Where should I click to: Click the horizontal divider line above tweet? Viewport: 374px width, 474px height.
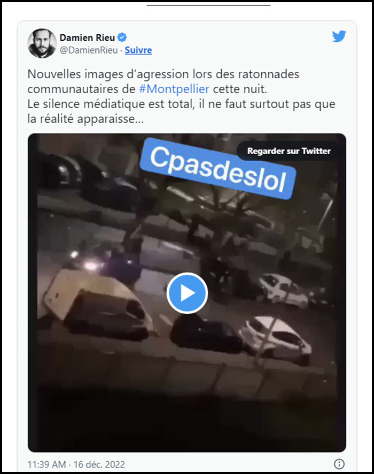click(x=208, y=5)
